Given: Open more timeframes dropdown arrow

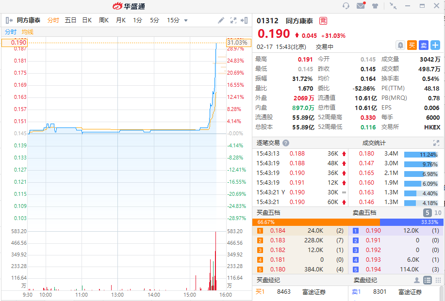Looking at the screenshot, I should click(x=186, y=20).
